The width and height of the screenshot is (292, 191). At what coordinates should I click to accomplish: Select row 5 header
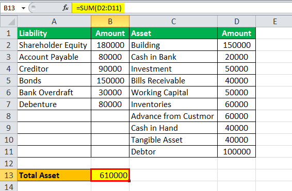[9, 81]
